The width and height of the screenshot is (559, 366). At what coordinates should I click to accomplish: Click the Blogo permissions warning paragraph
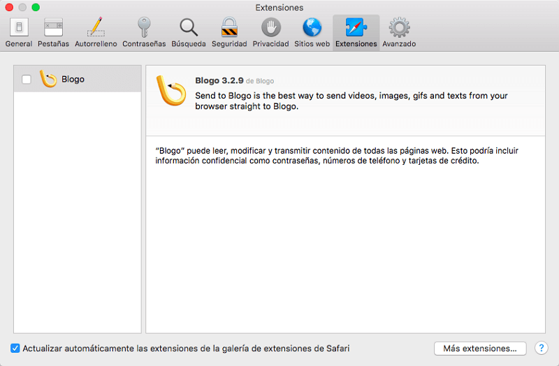[337, 156]
